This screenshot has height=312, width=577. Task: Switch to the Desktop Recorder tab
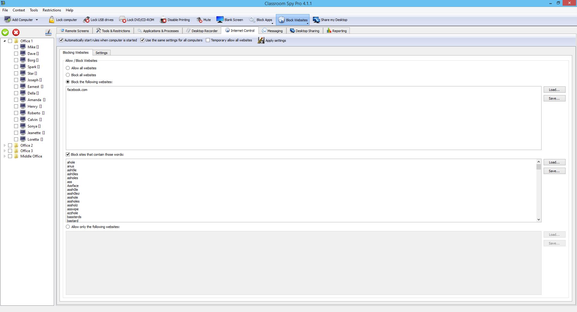[202, 31]
